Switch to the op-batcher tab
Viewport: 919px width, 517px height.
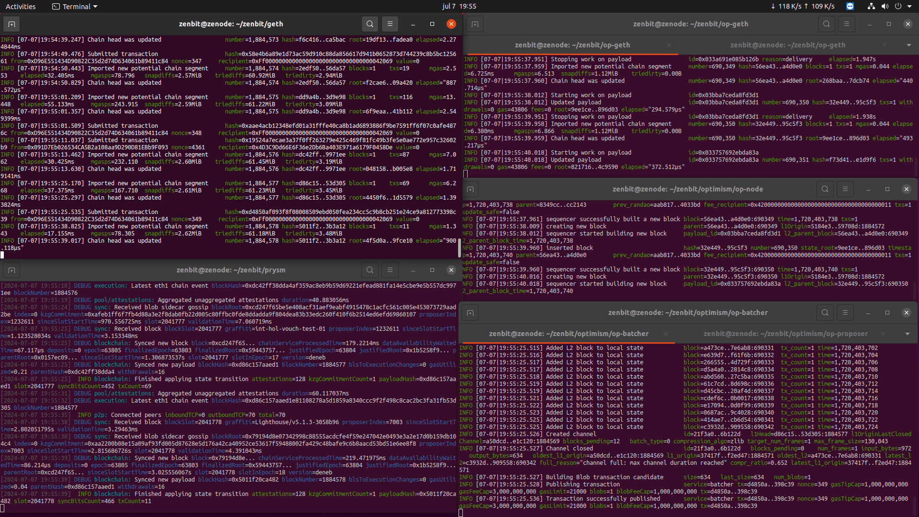569,334
